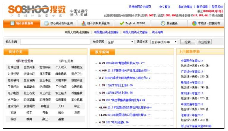
Task: Click the SOSHOO 搜数 logo
Action: click(x=37, y=11)
